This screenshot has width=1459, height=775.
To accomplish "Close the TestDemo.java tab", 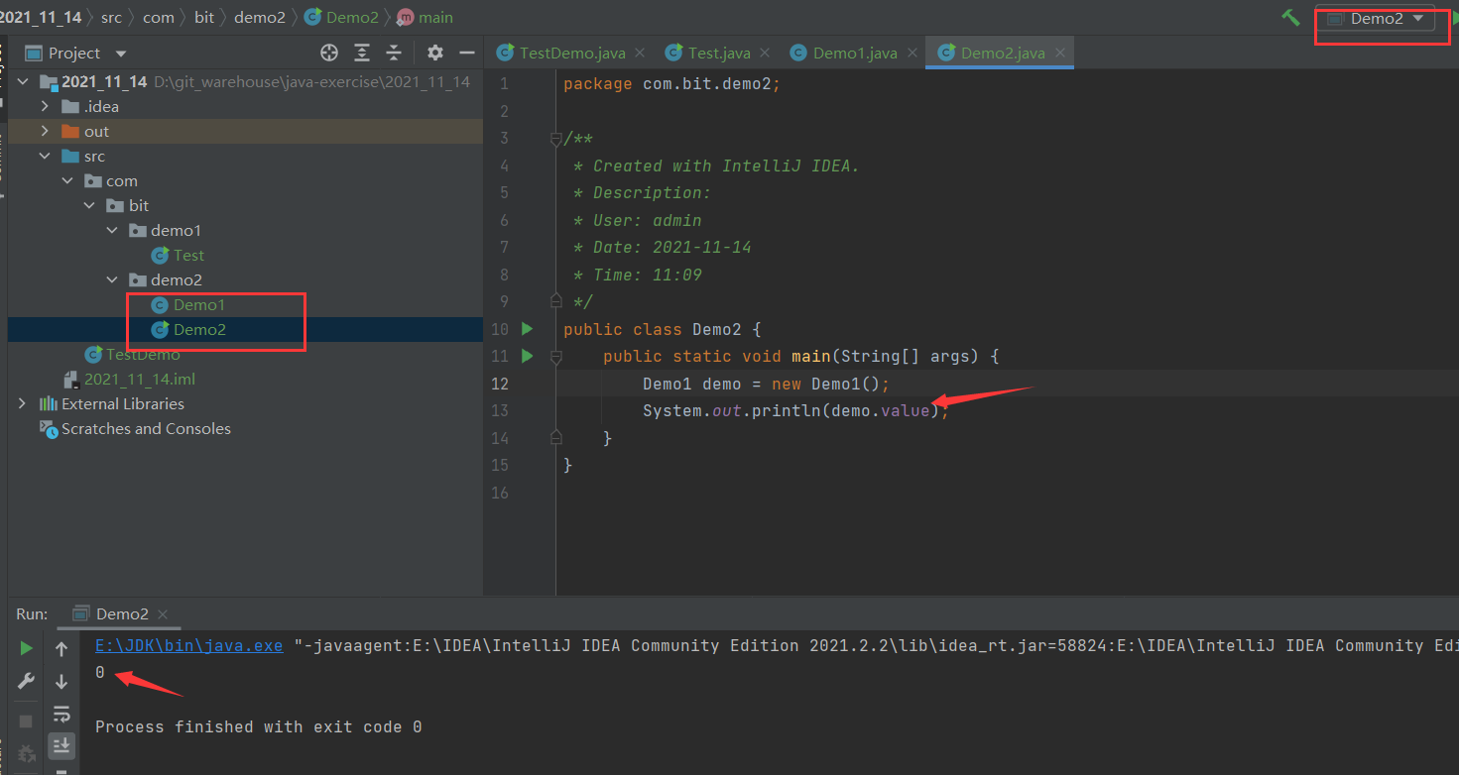I will pyautogui.click(x=640, y=53).
